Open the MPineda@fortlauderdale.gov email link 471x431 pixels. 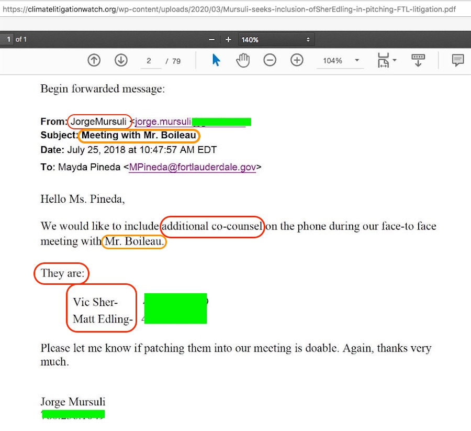[192, 168]
